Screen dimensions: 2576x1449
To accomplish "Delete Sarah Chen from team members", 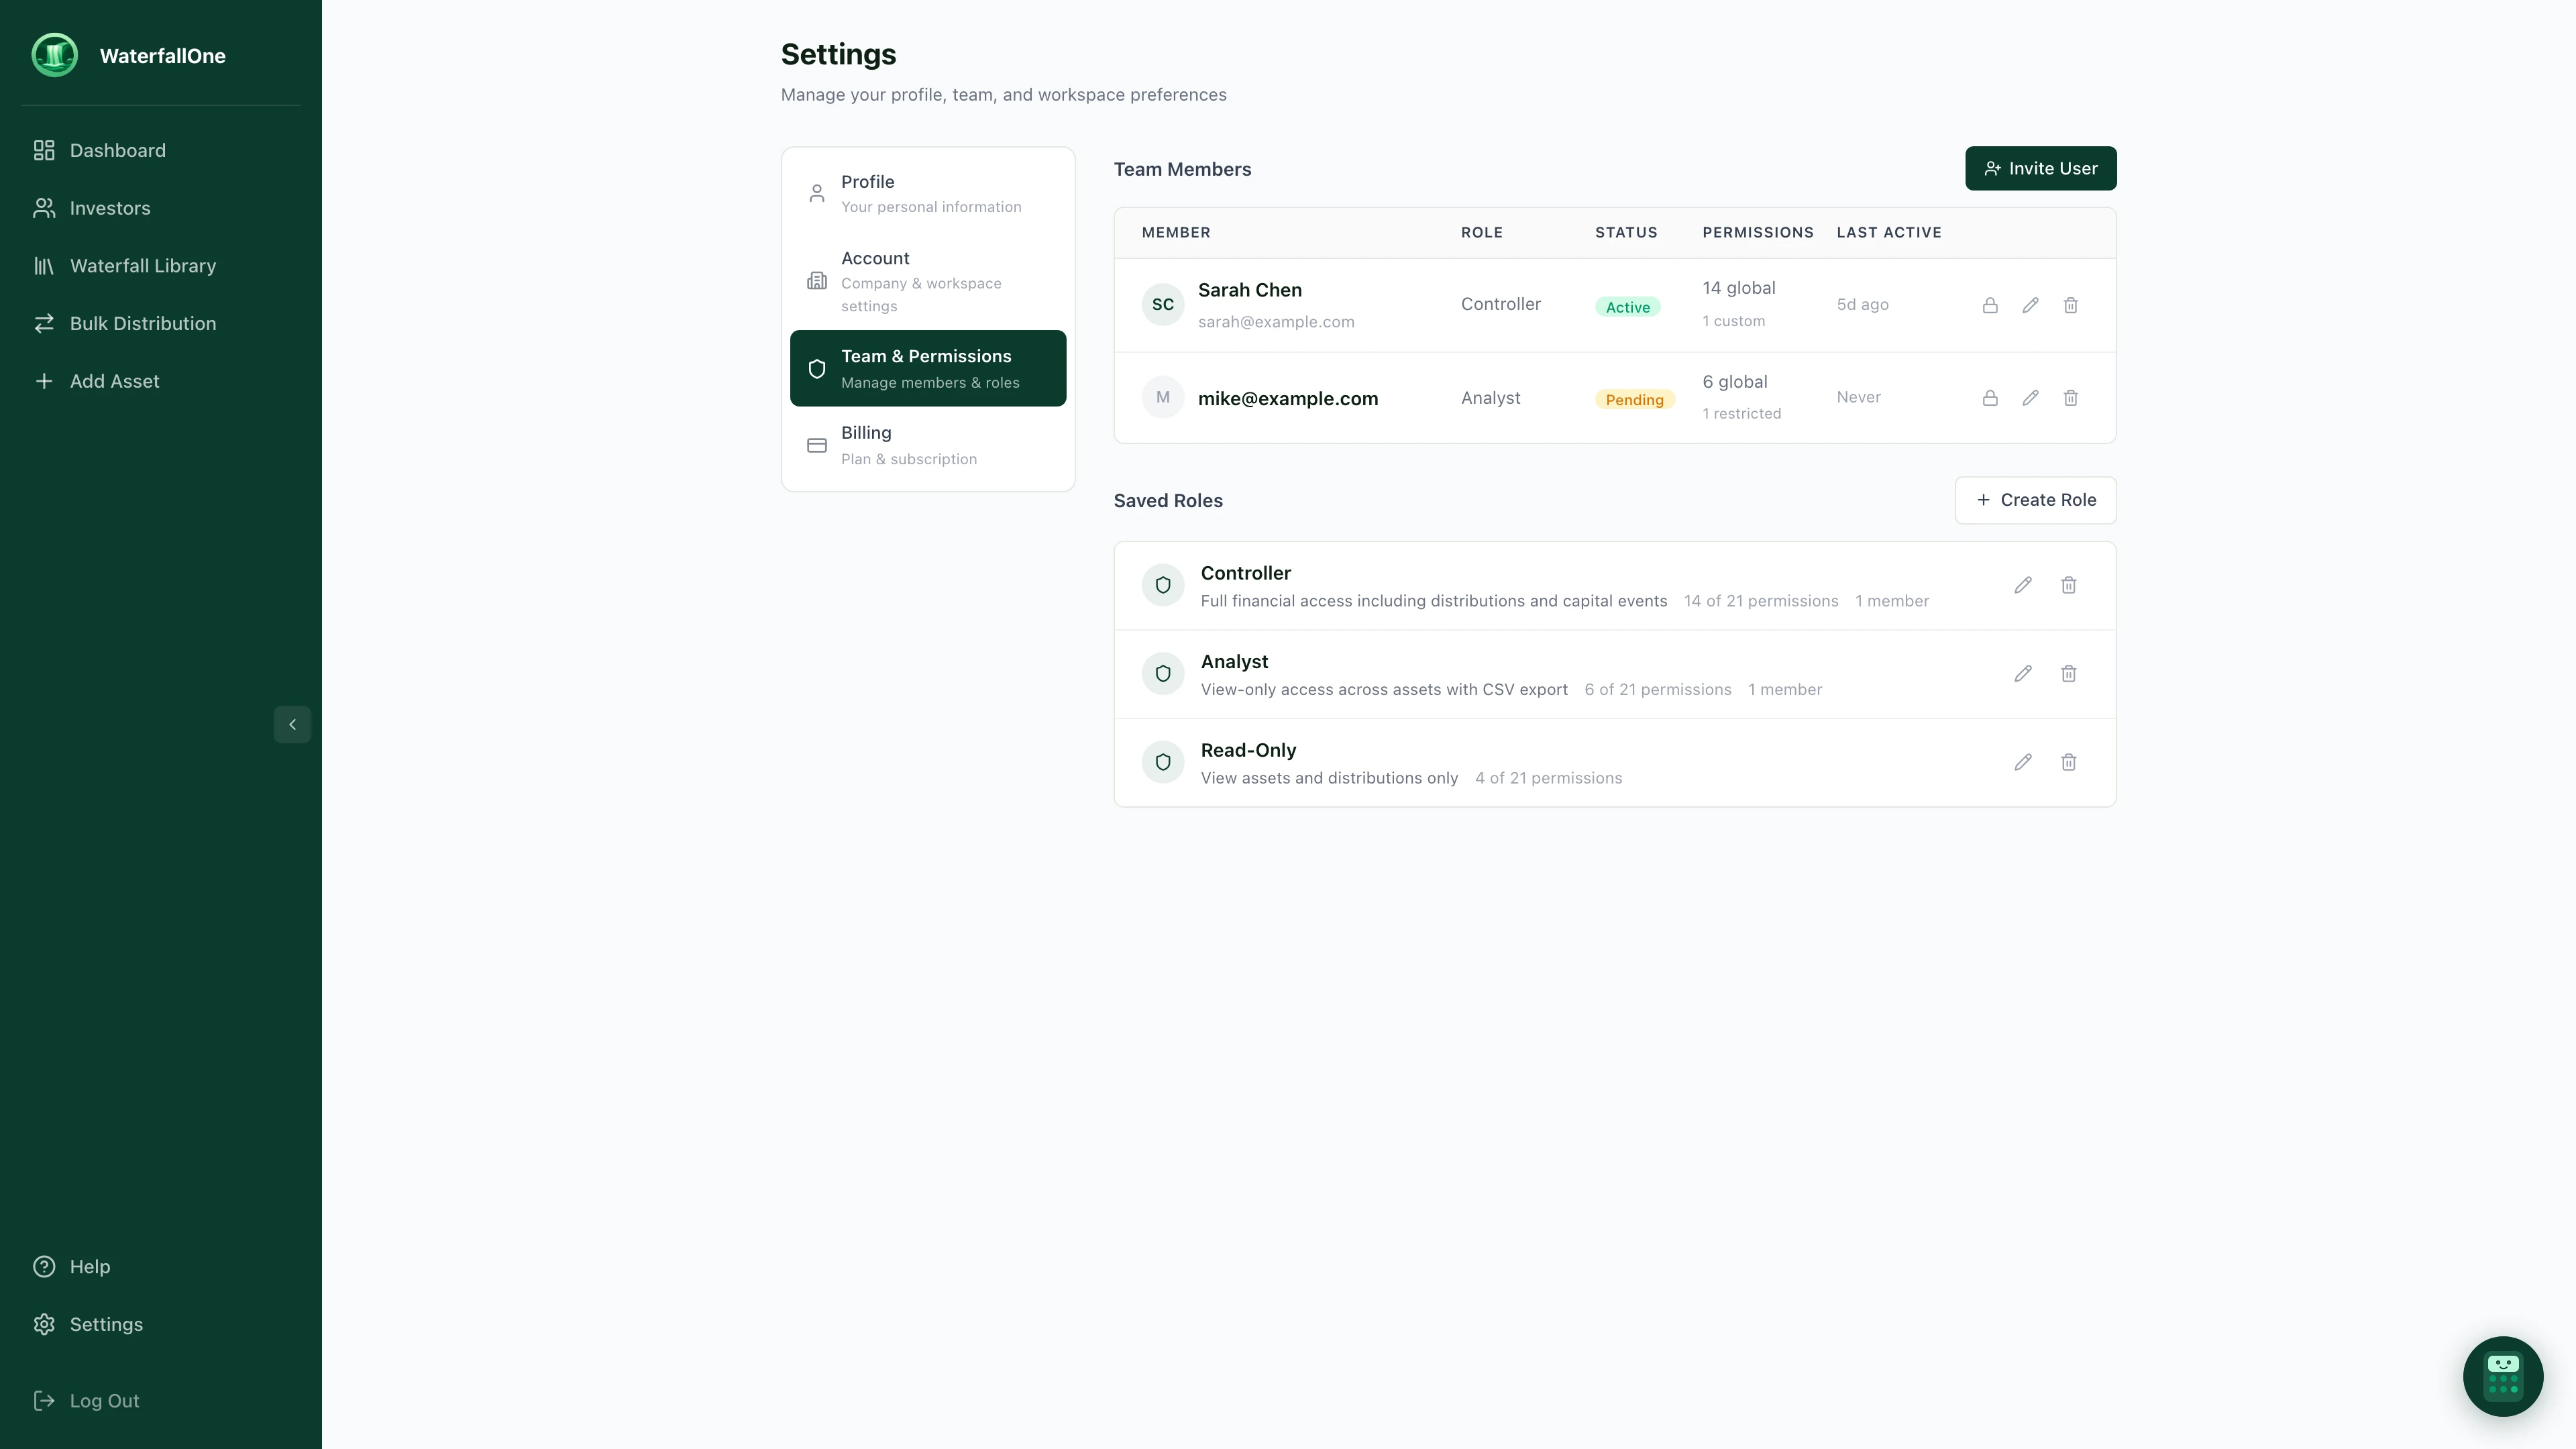I will [x=2070, y=305].
